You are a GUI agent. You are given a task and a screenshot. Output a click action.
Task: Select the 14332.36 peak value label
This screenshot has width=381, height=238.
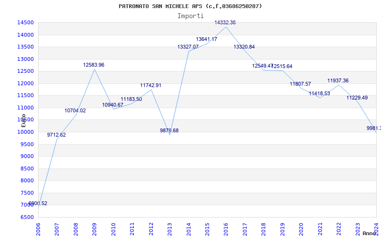tap(225, 22)
